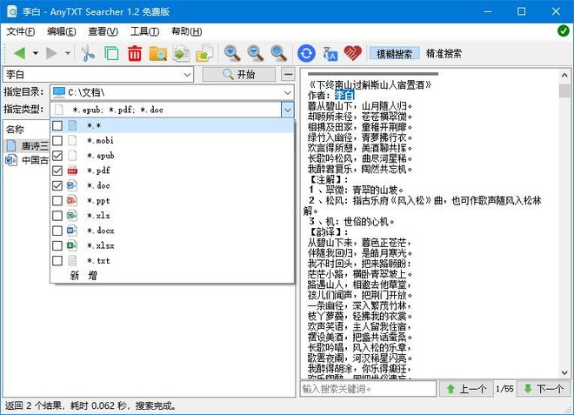This screenshot has width=574, height=415.
Task: Enable the *.* all files checkbox
Action: (57, 125)
